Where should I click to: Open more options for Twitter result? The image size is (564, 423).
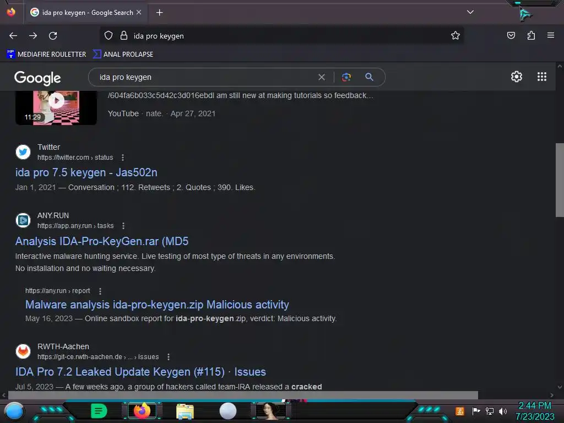pos(123,158)
